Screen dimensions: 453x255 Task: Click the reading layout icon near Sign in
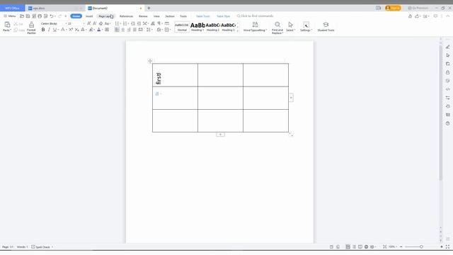pyautogui.click(x=378, y=8)
